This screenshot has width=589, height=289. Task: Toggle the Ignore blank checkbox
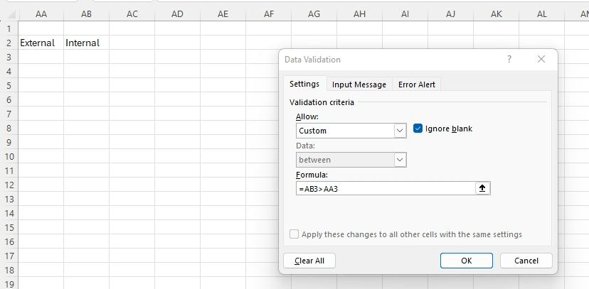418,129
